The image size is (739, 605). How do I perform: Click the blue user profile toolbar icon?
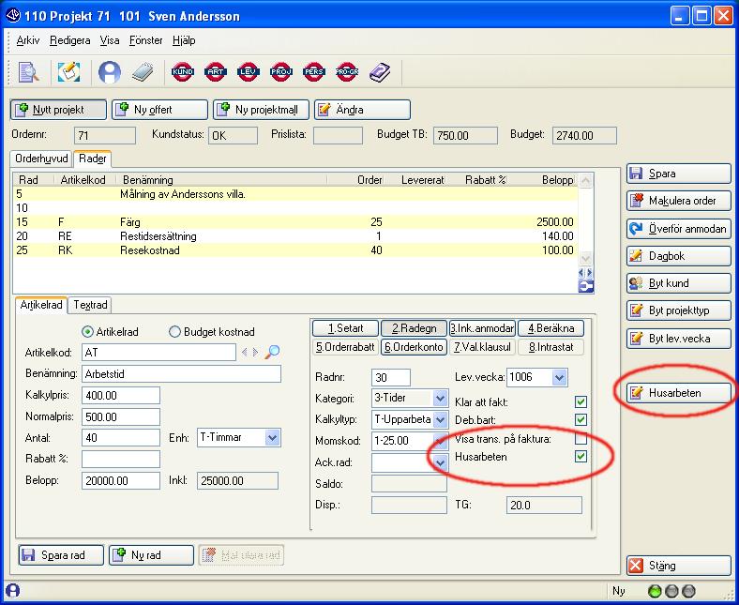pos(110,72)
